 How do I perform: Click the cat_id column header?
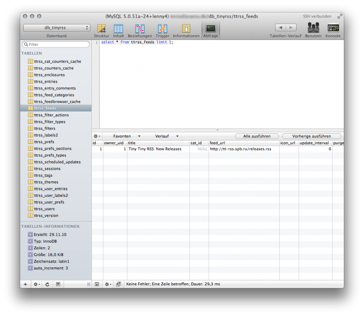pos(199,143)
